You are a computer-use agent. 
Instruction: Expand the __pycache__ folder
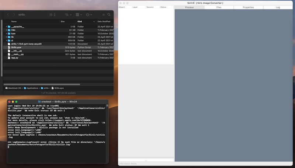click(x=6, y=26)
